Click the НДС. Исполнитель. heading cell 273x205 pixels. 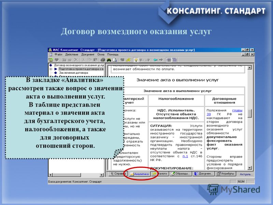[x=176, y=114]
